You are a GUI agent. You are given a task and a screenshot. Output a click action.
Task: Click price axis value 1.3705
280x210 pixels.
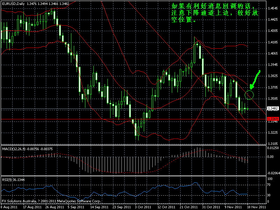coord(273,87)
